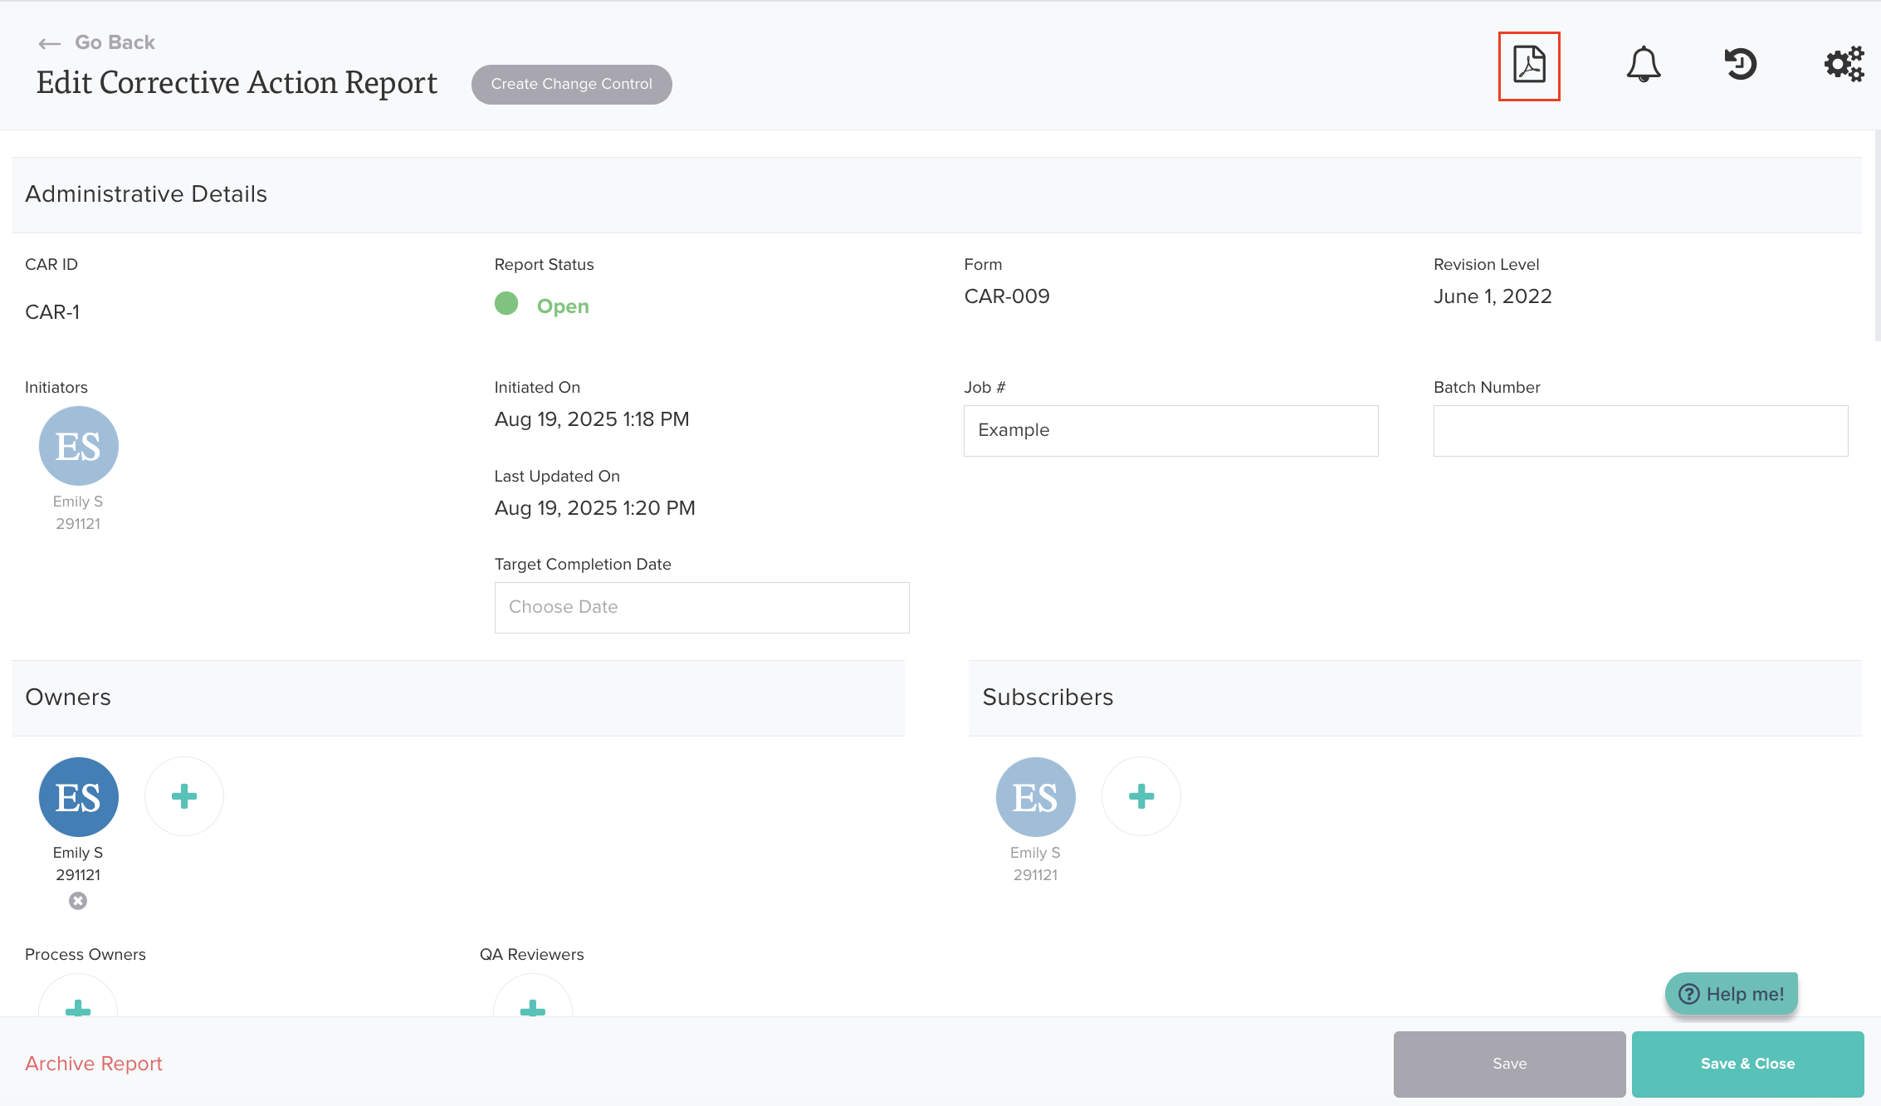The height and width of the screenshot is (1106, 1881).
Task: Open the settings gears icon
Action: pyautogui.click(x=1844, y=65)
